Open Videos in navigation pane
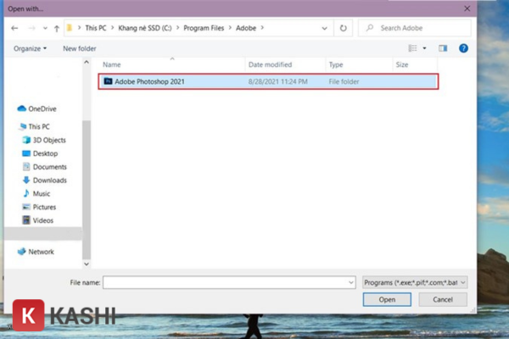509x339 pixels. tap(43, 220)
